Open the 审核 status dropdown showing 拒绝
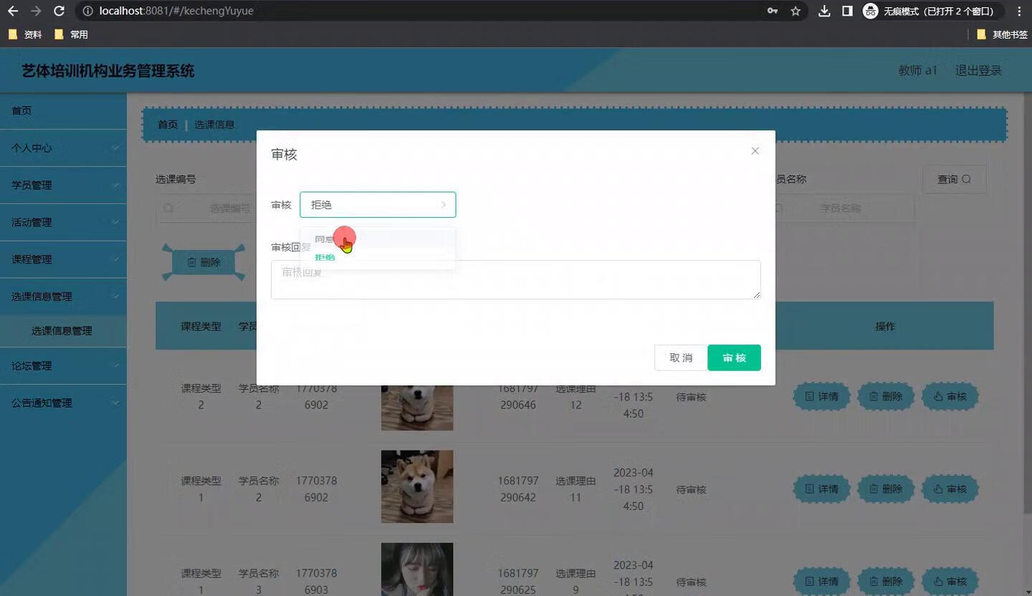The image size is (1032, 596). tap(378, 205)
